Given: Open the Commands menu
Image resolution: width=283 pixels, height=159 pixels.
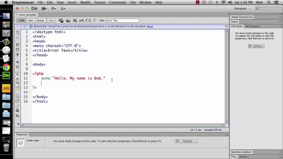Looking at the screenshot, I should [x=118, y=2].
